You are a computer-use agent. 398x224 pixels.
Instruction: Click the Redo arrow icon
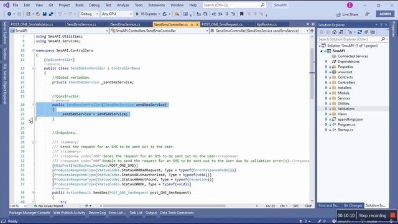(x=70, y=14)
